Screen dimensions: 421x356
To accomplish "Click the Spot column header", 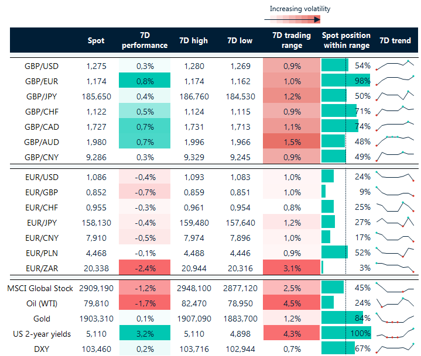I will (96, 40).
